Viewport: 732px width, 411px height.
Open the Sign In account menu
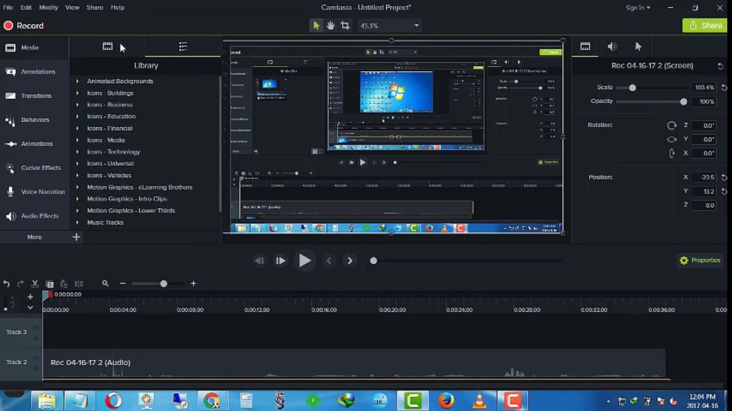pos(638,7)
